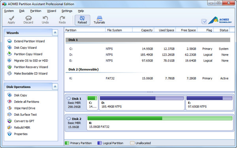
Task: Click the 185.49GB capacity cell
Action: point(147,55)
